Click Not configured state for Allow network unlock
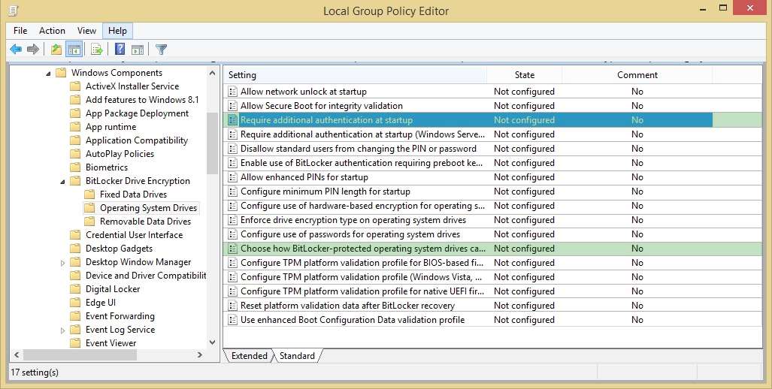 coord(524,92)
